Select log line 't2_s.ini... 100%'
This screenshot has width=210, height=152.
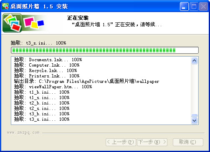click(42, 108)
